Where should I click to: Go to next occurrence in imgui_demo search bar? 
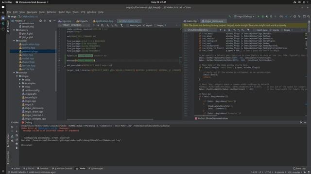(x=225, y=30)
